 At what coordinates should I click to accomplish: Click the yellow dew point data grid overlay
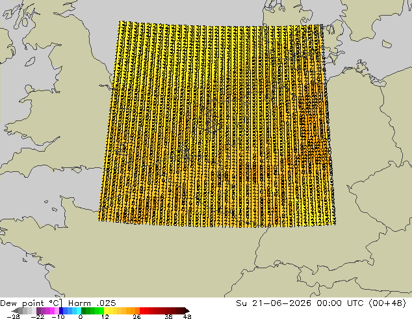(216, 124)
